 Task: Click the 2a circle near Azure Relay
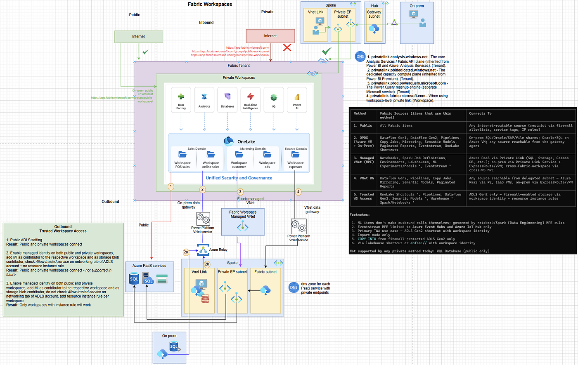pyautogui.click(x=186, y=252)
